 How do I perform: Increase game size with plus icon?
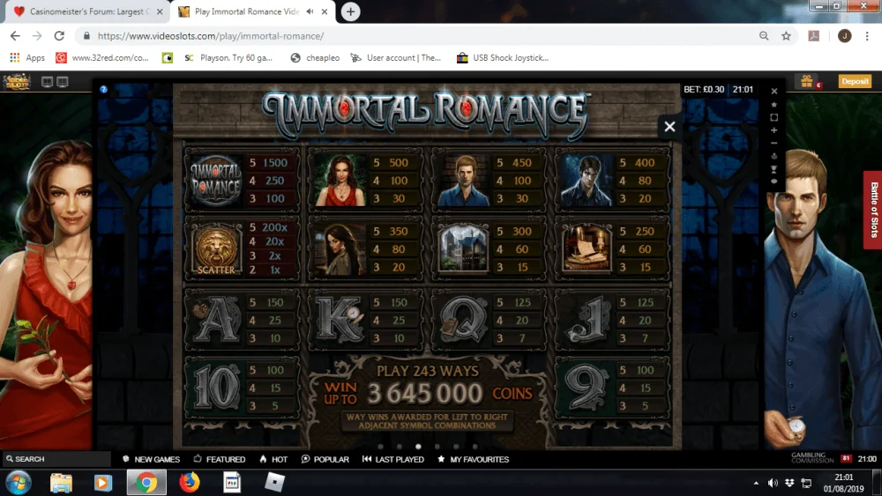click(x=774, y=130)
